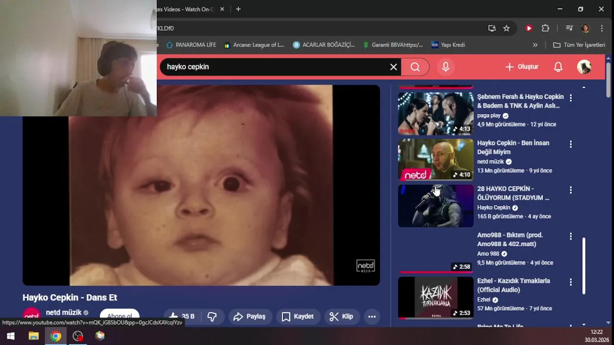
Task: Click the install app icon in address bar
Action: (x=492, y=28)
